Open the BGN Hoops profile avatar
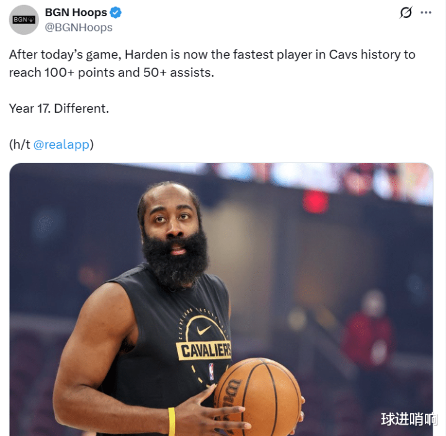Image resolution: width=446 pixels, height=436 pixels. (x=24, y=20)
